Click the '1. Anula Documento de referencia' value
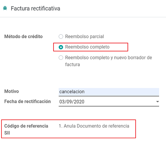The height and width of the screenshot is (142, 166). tap(94, 126)
